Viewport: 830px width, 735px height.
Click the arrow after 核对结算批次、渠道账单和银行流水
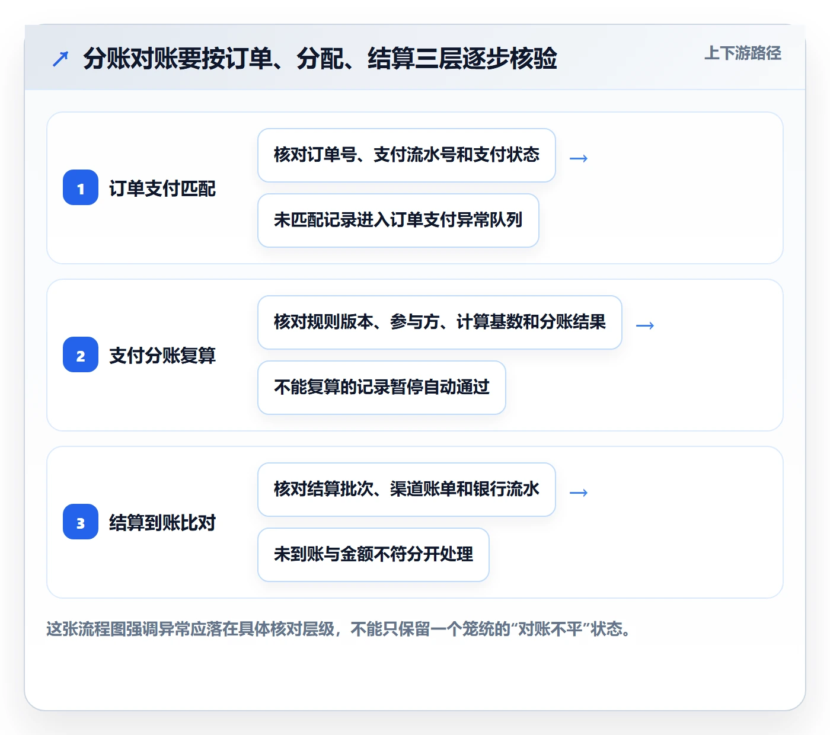pos(579,493)
